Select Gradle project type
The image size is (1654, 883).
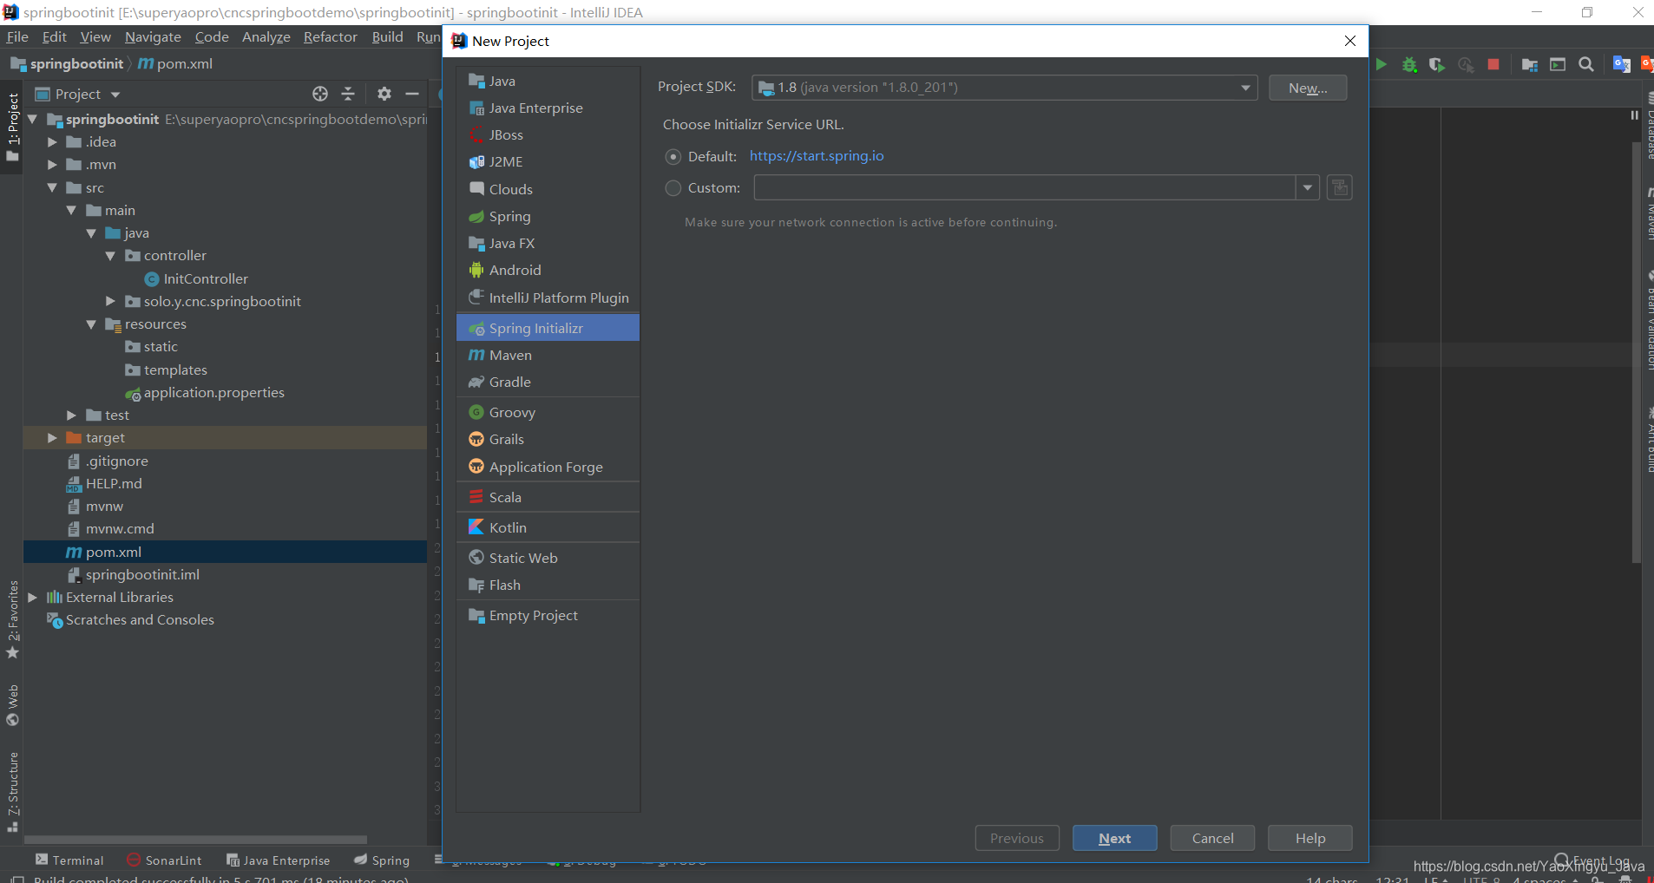tap(548, 382)
